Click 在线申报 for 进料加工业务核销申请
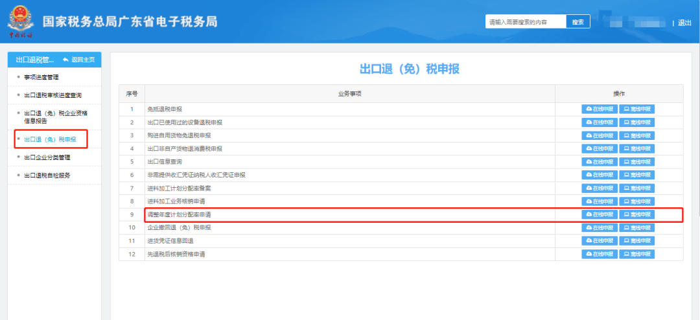 click(x=600, y=201)
